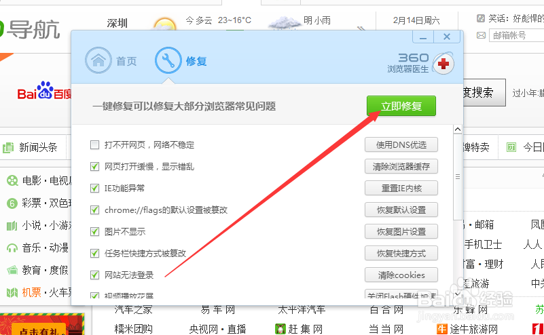This screenshot has height=335, width=544.
Task: Click the repair list scrollbar thumb
Action: point(458,177)
